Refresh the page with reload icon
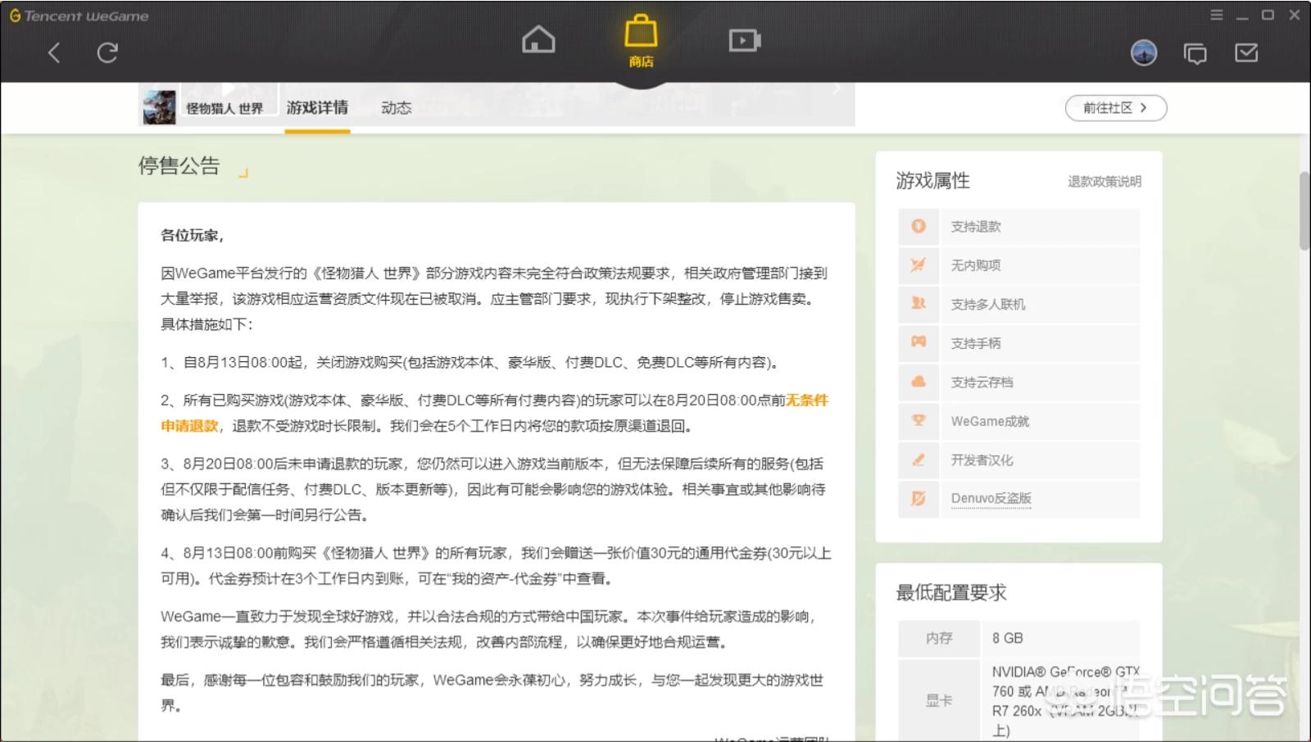Screen dimensions: 1311x742 (x=107, y=53)
